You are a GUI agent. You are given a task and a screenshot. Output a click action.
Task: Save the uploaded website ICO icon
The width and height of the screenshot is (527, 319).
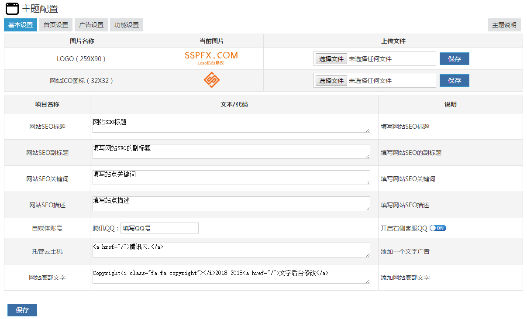tap(454, 81)
